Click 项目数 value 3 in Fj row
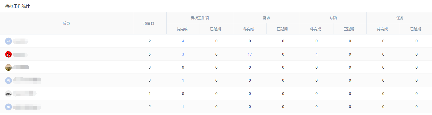 pyautogui.click(x=150, y=81)
